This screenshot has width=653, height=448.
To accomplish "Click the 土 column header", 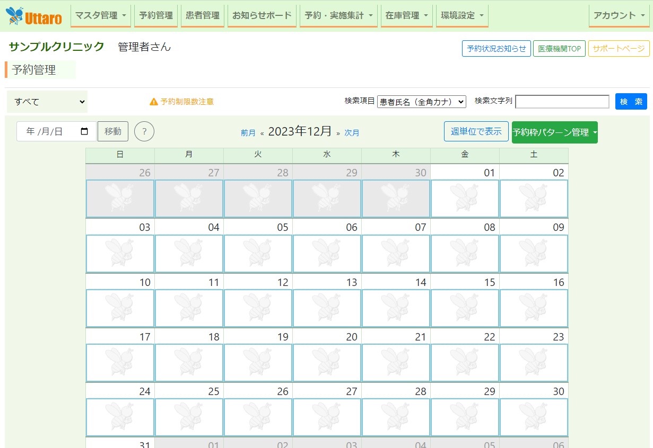I will 534,155.
